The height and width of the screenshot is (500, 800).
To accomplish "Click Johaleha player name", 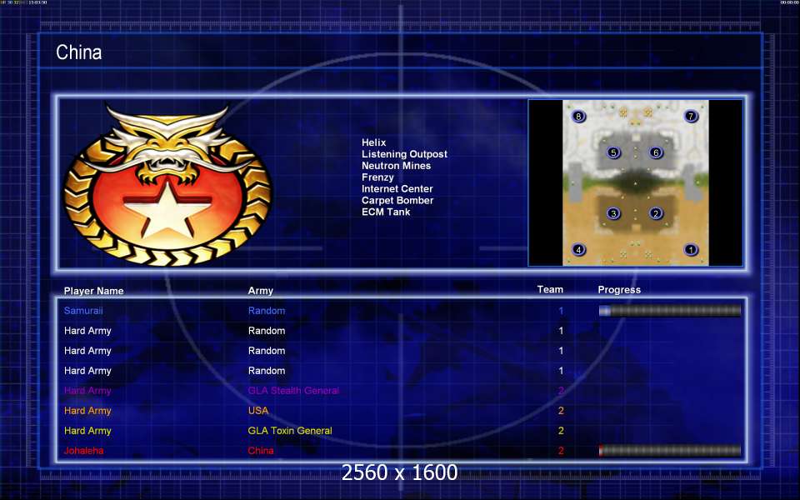I will [x=83, y=451].
